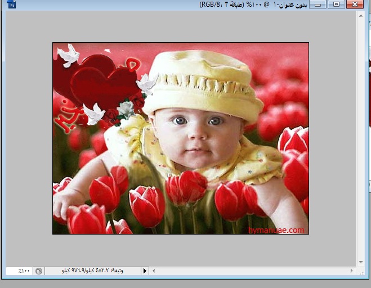
Task: Click the status bar icon beside the zoom field
Action: pos(39,271)
